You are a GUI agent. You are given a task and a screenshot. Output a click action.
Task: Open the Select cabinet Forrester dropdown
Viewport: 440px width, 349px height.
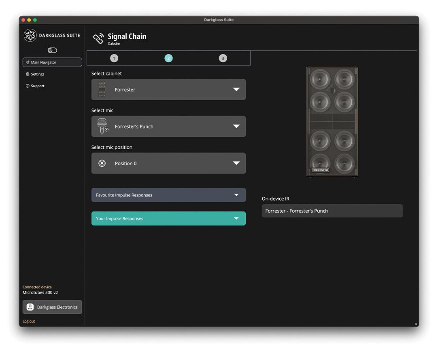tap(168, 89)
